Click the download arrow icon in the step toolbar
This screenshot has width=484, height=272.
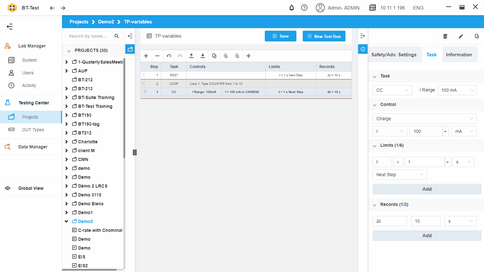click(x=203, y=56)
